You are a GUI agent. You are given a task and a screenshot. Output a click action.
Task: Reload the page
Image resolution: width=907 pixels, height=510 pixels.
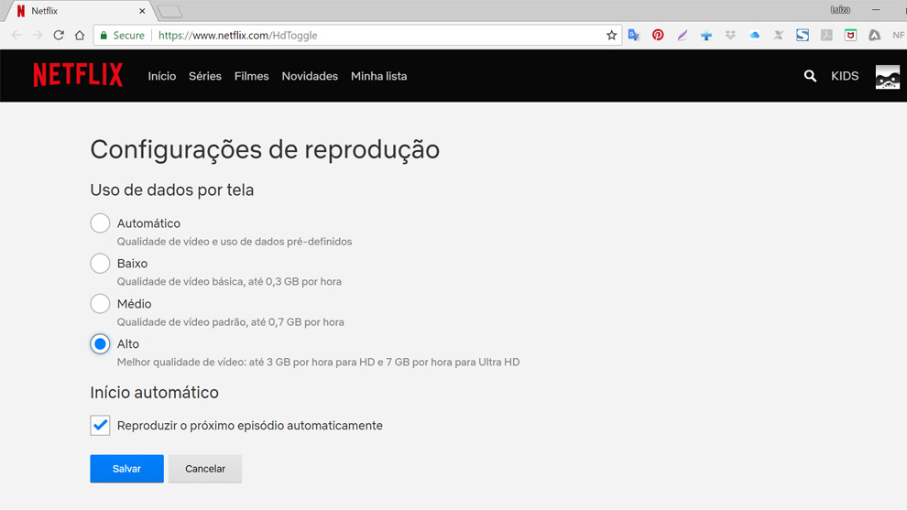59,36
